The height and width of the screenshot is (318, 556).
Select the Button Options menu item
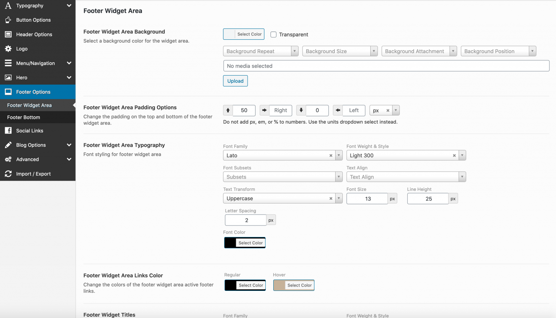pyautogui.click(x=33, y=20)
